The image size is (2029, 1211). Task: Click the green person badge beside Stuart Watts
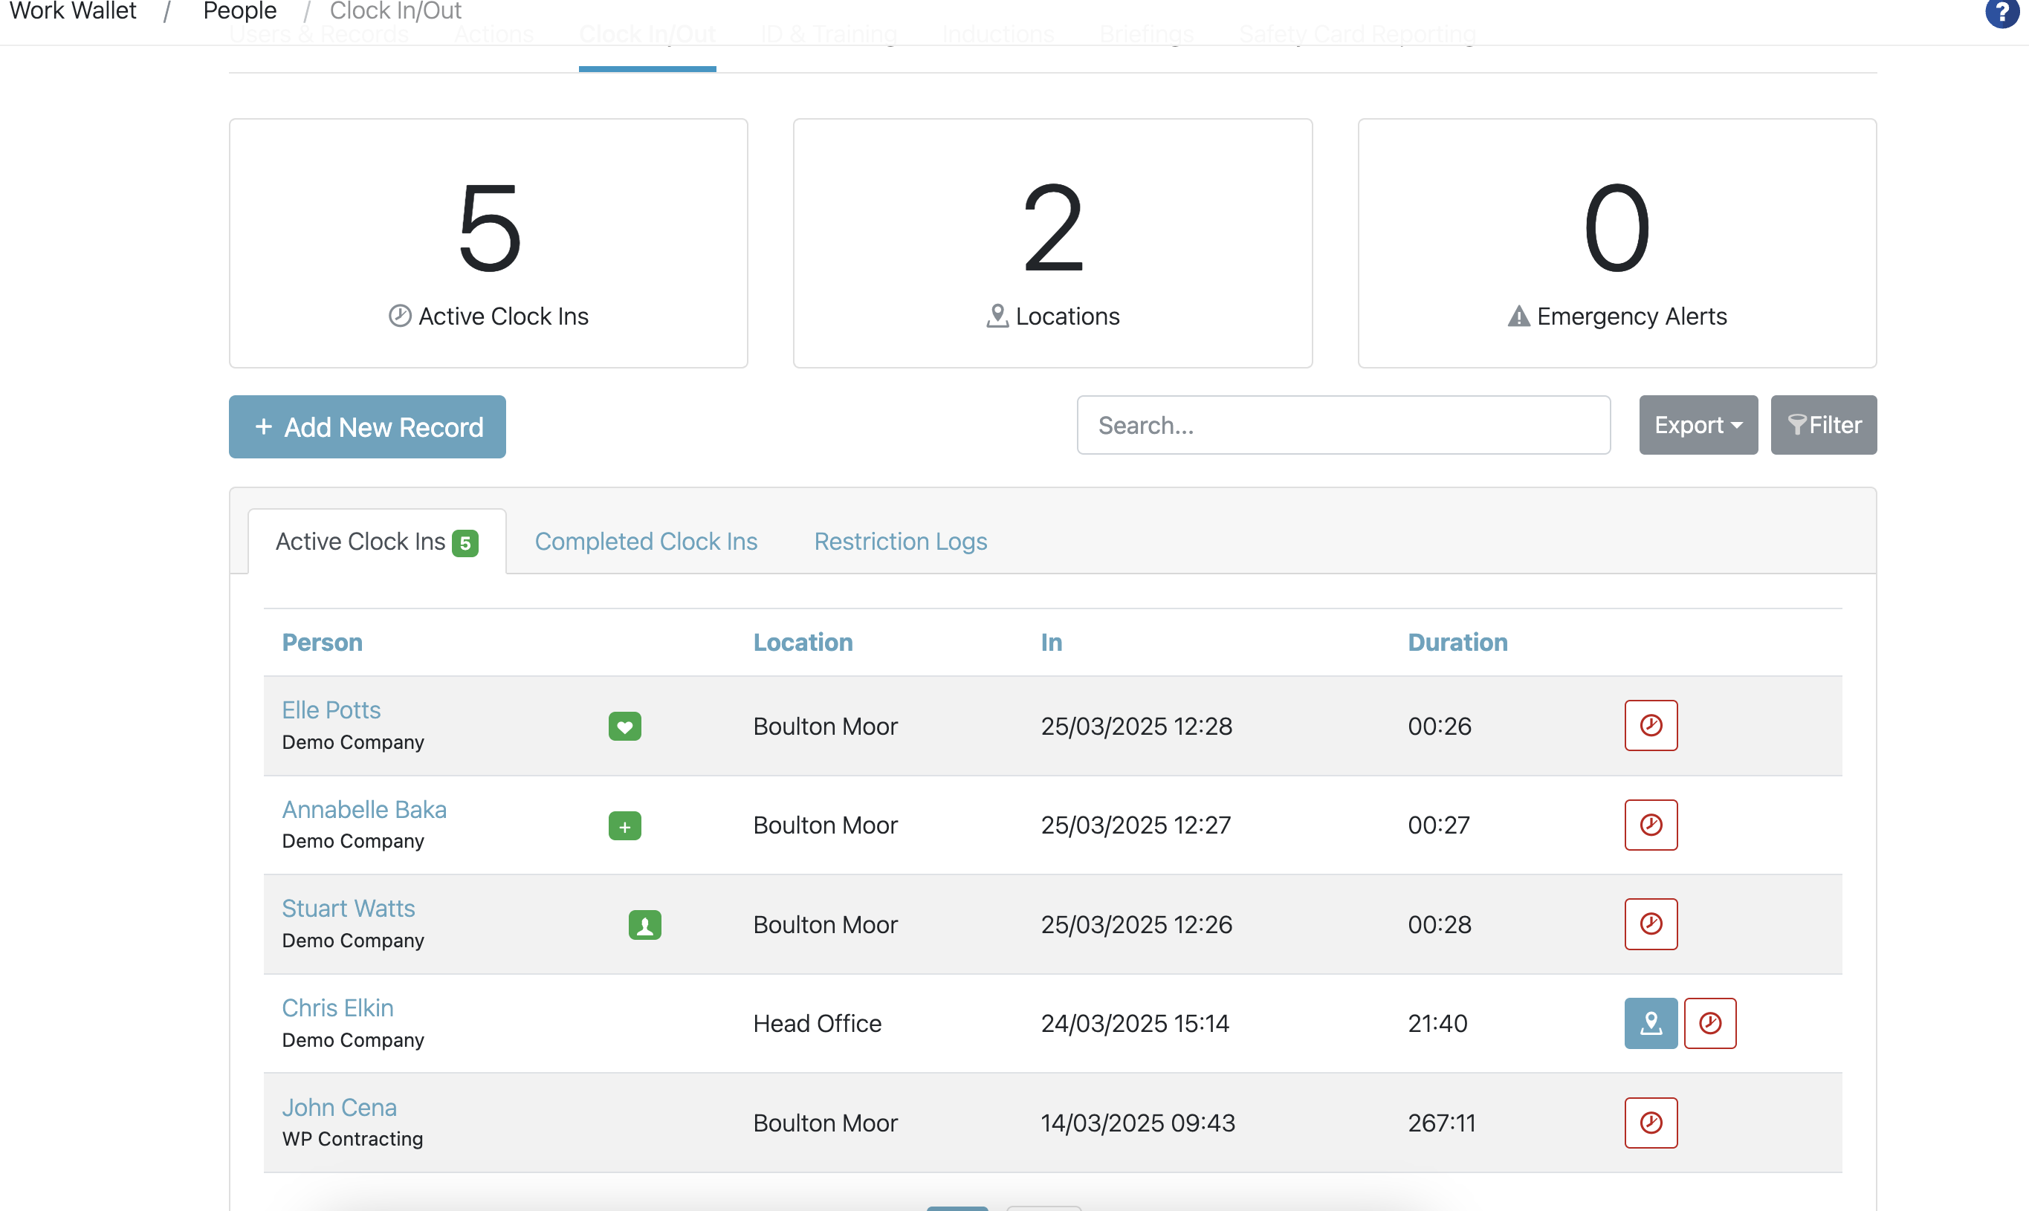pyautogui.click(x=645, y=926)
